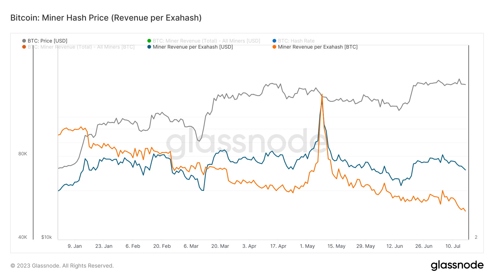The width and height of the screenshot is (494, 278).
Task: Click the 9. Jan x-axis label
Action: tap(75, 246)
